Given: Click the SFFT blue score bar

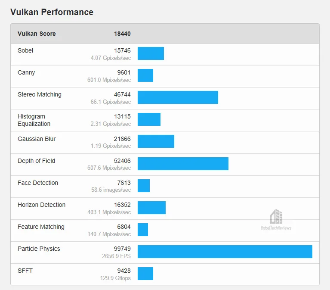Looking at the screenshot, I should 145,274.
